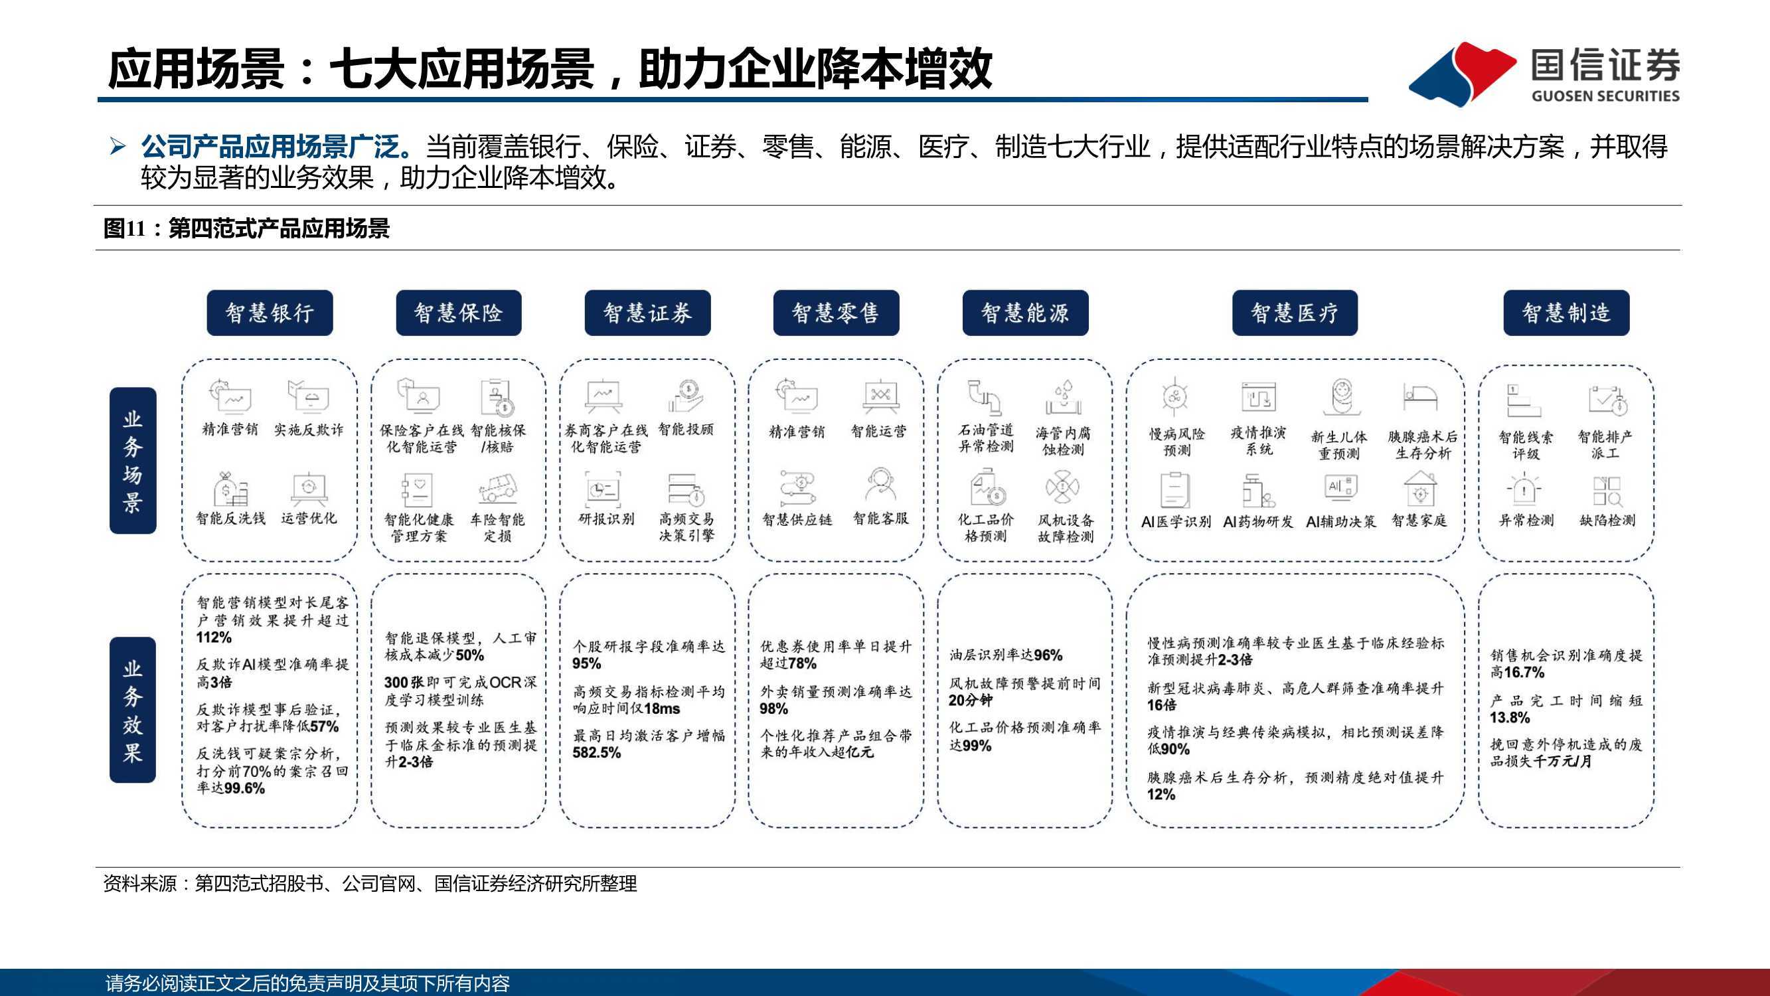Click the 智能化健康管理方案 icon

coord(417,489)
